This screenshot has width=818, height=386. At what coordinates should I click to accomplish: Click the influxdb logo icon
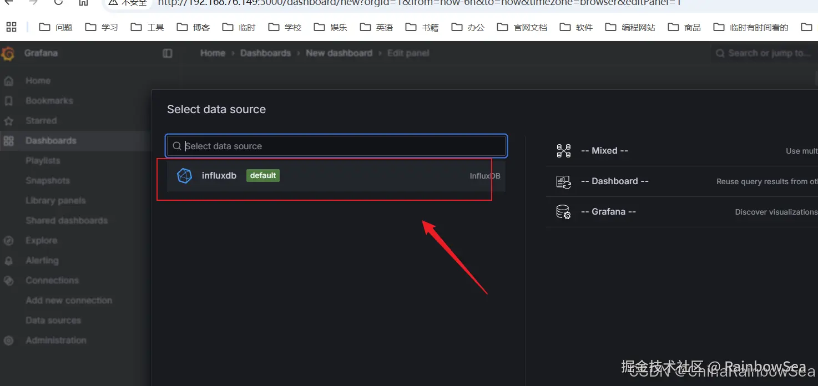click(x=184, y=176)
